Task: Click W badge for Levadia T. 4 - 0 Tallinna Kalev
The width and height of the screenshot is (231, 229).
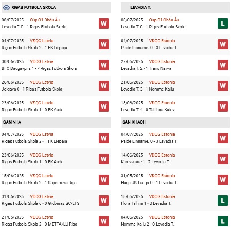Action: coord(223,106)
